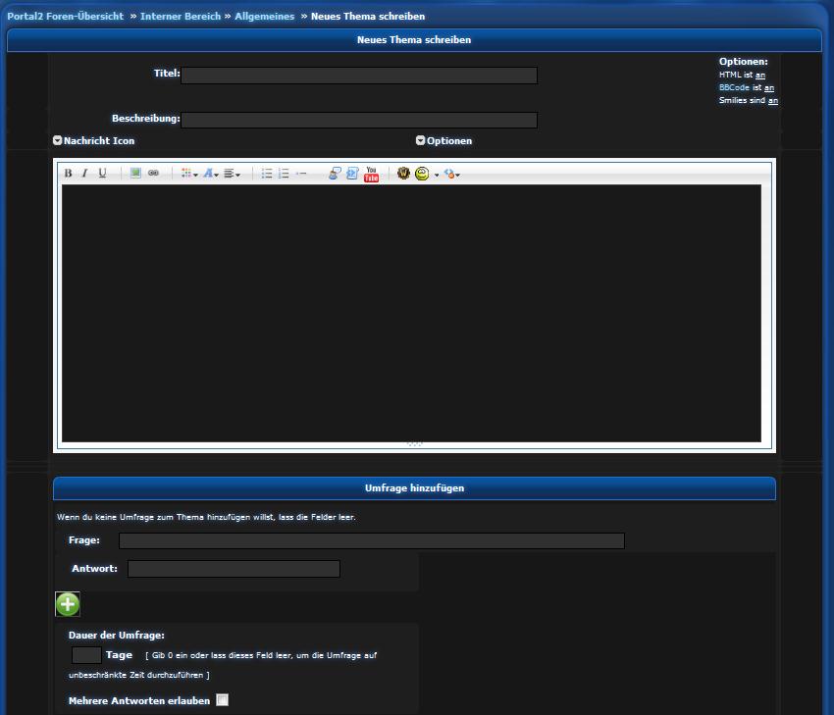
Task: Insert a bulleted list
Action: [267, 174]
